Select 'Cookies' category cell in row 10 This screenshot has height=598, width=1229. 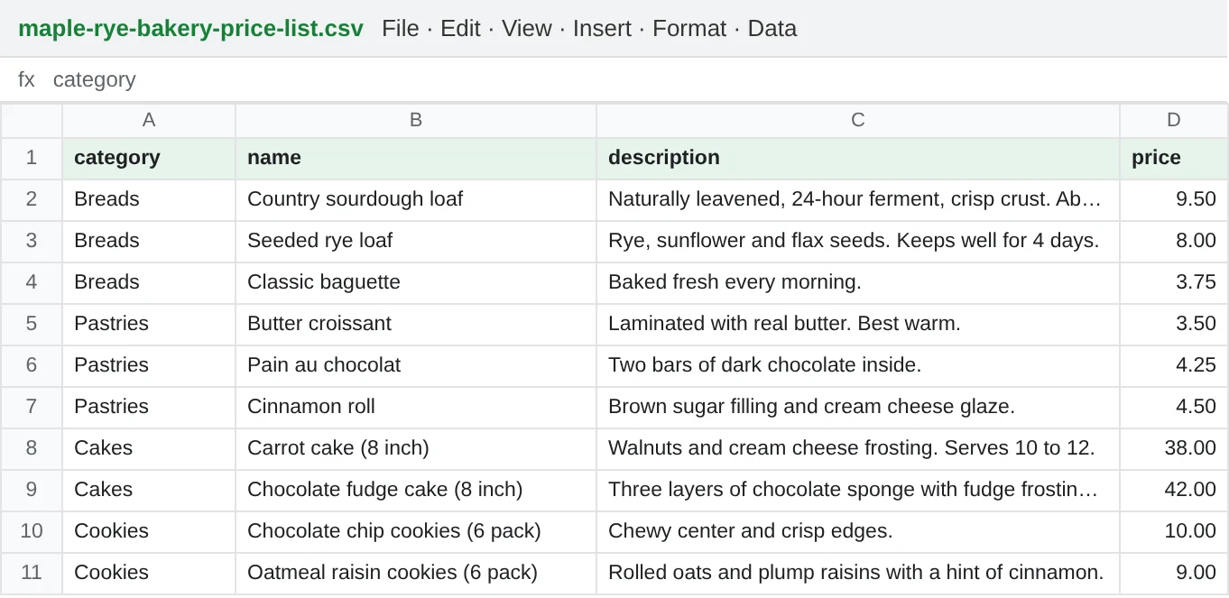click(149, 531)
